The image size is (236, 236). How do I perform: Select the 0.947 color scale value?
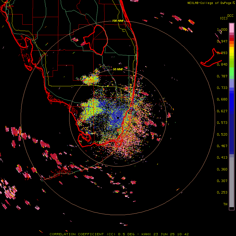point(222,41)
